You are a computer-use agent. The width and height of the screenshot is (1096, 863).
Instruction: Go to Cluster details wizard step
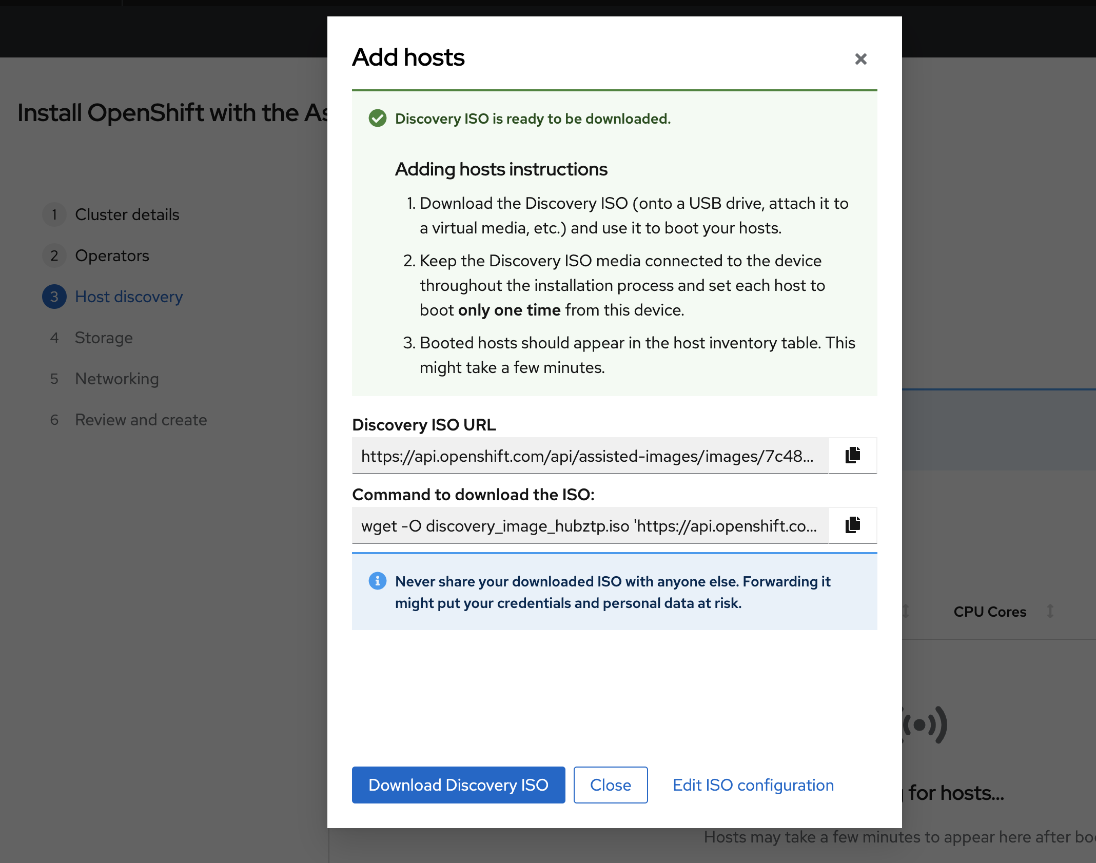[x=127, y=214]
